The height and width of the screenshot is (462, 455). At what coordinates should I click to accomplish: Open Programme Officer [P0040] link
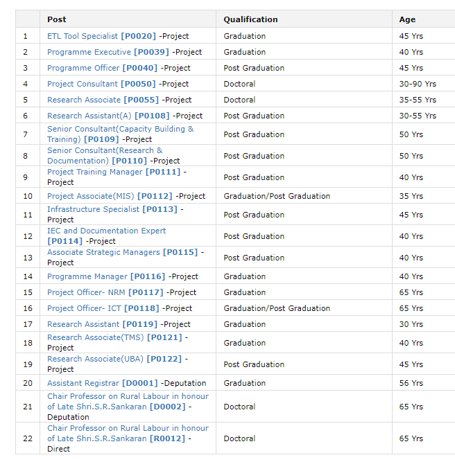(x=103, y=68)
